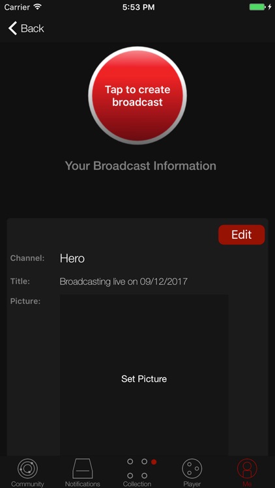Open the Player tab
The height and width of the screenshot is (488, 275).
[x=192, y=472]
